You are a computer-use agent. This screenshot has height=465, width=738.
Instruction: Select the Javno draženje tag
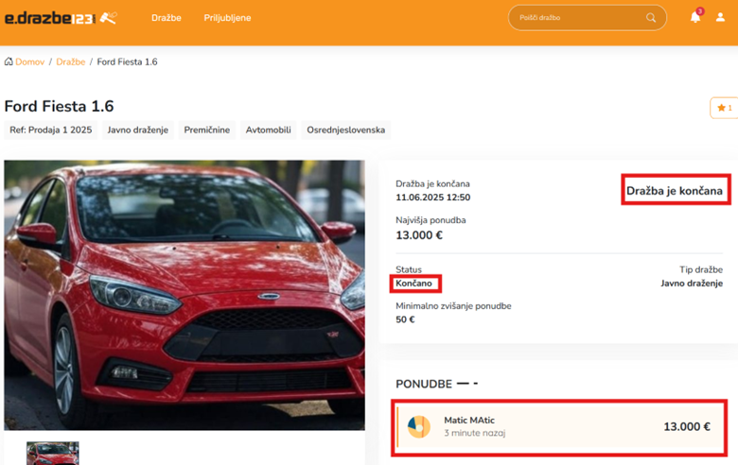coord(137,130)
